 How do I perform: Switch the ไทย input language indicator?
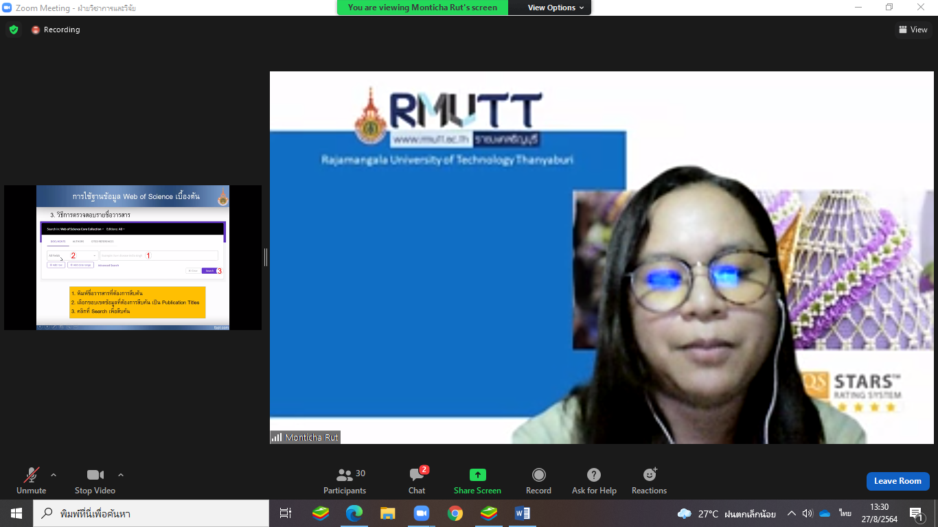845,513
